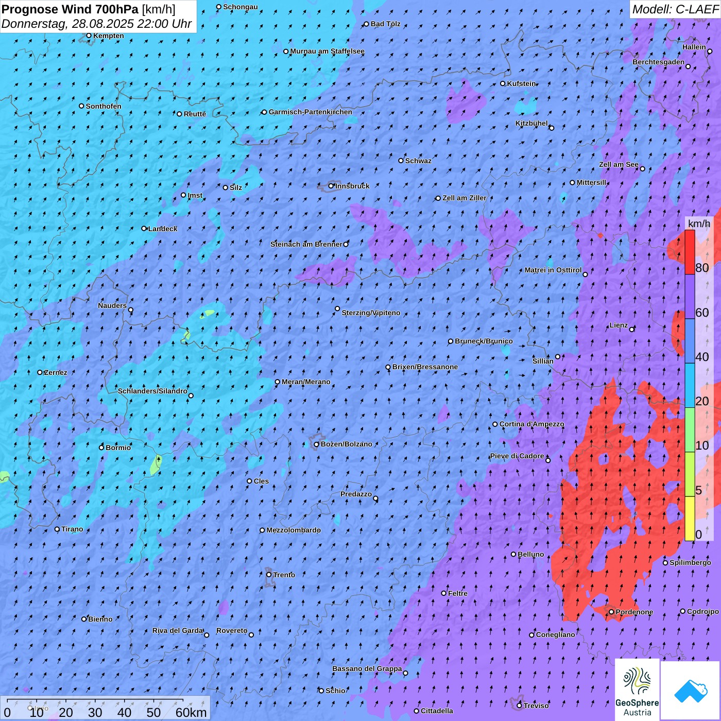
Task: Click the Treviso city label
Action: click(x=536, y=706)
